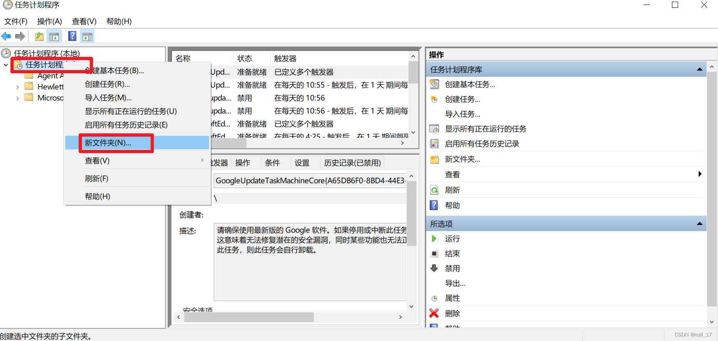
Task: Click the task 描述 text box
Action: [310, 262]
